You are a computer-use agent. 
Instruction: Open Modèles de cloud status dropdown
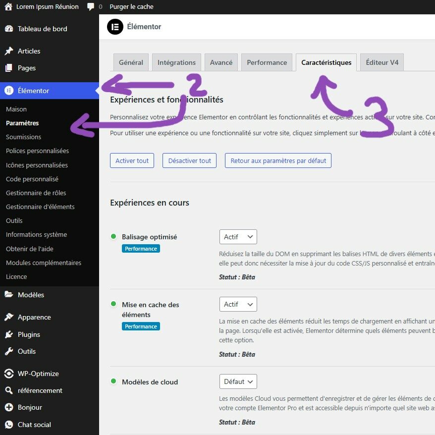tap(238, 381)
